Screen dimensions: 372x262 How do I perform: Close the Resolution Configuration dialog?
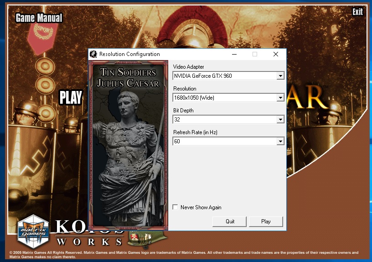click(x=276, y=54)
